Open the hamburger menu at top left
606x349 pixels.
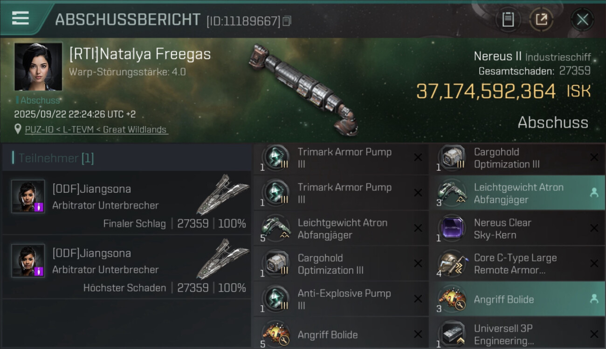21,19
